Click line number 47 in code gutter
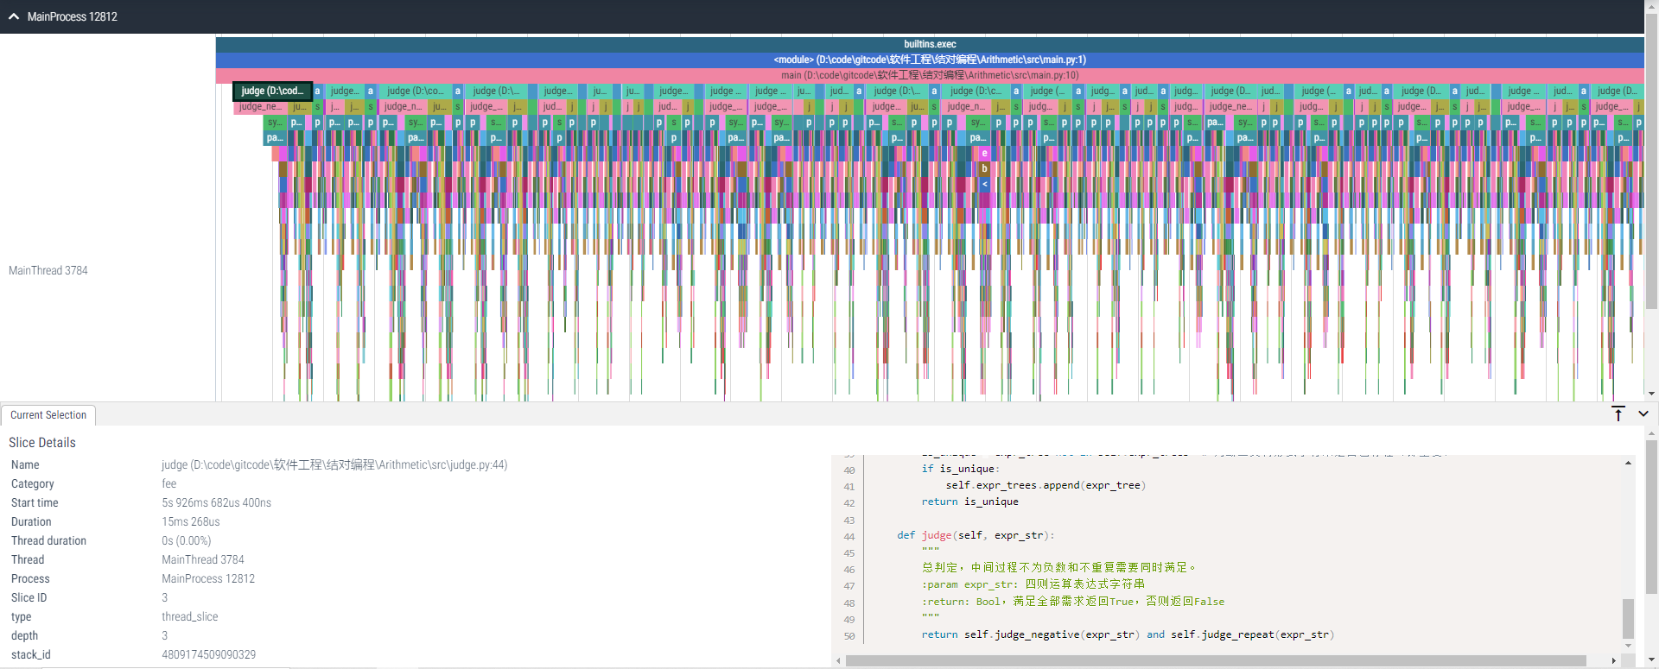This screenshot has height=669, width=1659. (x=849, y=585)
